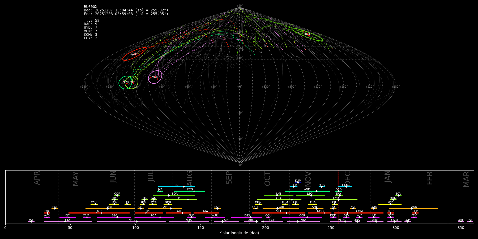The height and width of the screenshot is (239, 478).
Task: Click the RU000X station title
Action: pos(91,7)
